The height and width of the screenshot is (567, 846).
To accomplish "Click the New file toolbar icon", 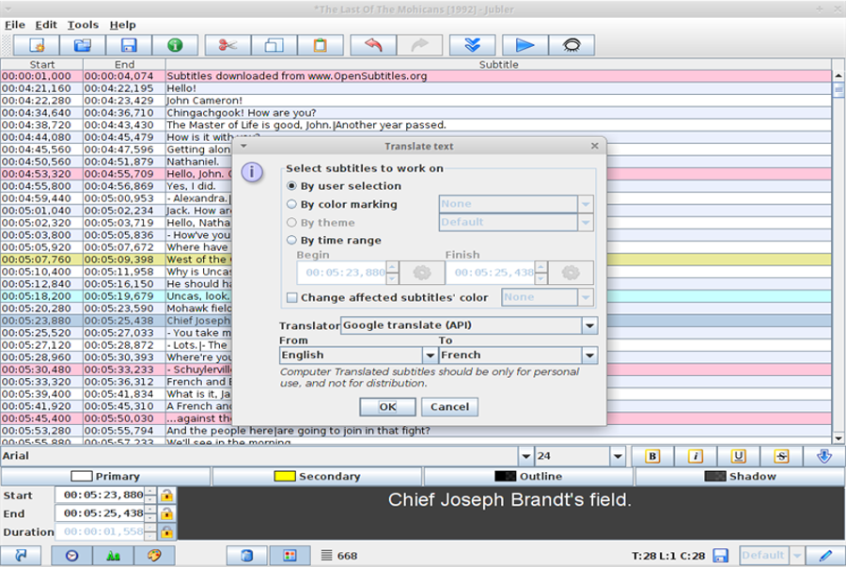I will point(36,45).
